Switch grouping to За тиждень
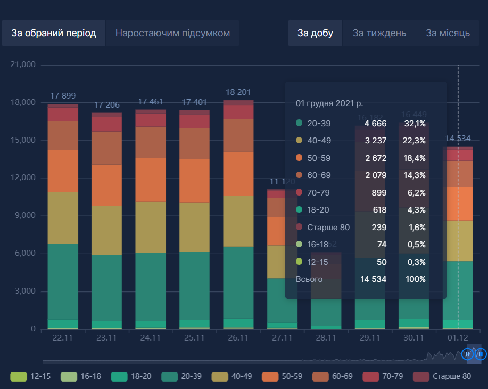 [x=379, y=33]
